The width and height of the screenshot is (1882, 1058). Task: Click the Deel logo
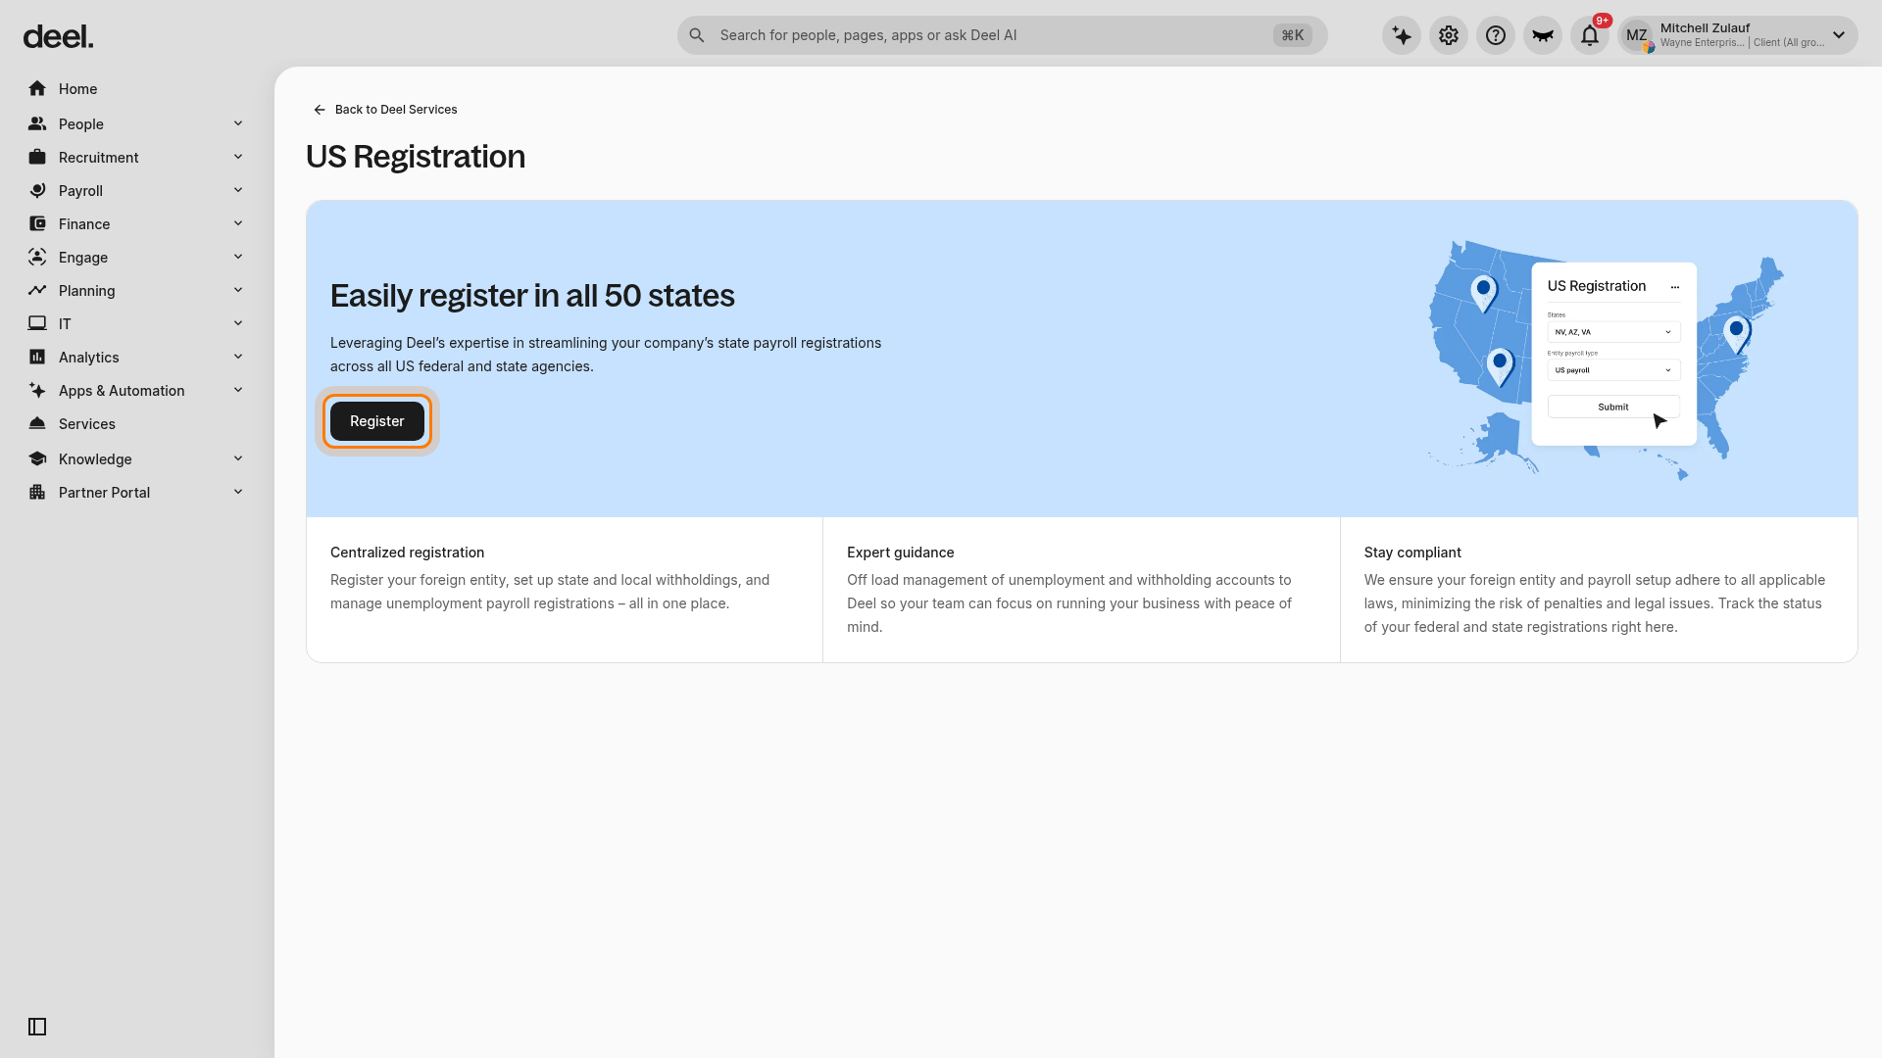coord(58,37)
